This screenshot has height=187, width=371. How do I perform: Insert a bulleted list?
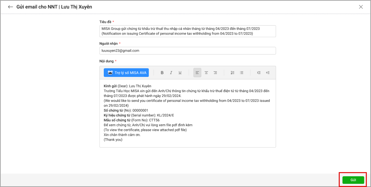(x=242, y=73)
